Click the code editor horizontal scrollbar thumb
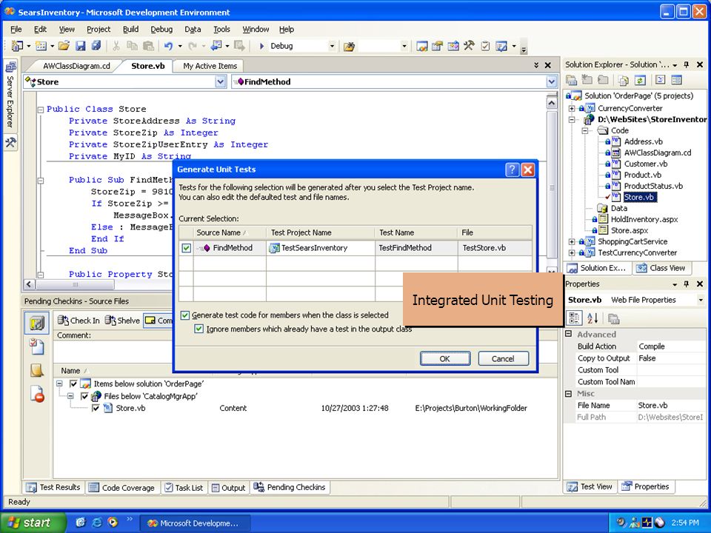Screen dimensions: 711x533 [x=75, y=284]
